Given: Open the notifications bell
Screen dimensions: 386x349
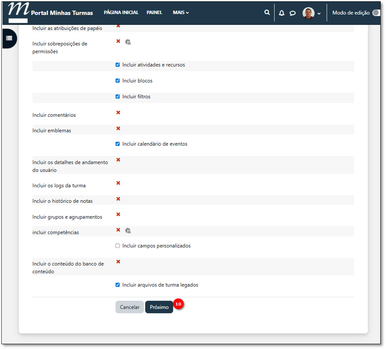Looking at the screenshot, I should pyautogui.click(x=281, y=13).
